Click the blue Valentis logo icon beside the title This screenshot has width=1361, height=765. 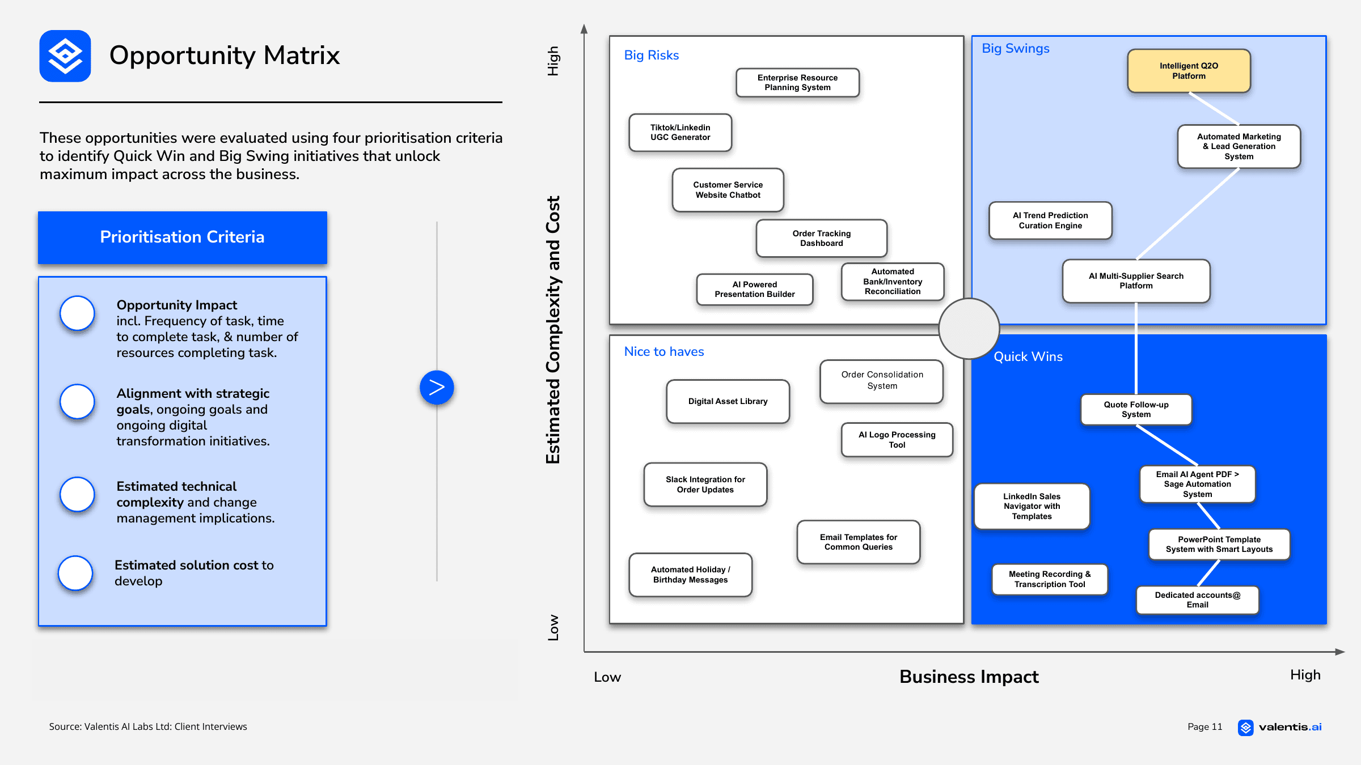pos(65,56)
